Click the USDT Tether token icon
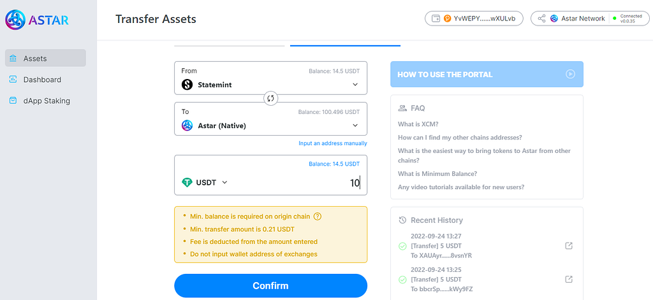653x300 pixels. [187, 182]
